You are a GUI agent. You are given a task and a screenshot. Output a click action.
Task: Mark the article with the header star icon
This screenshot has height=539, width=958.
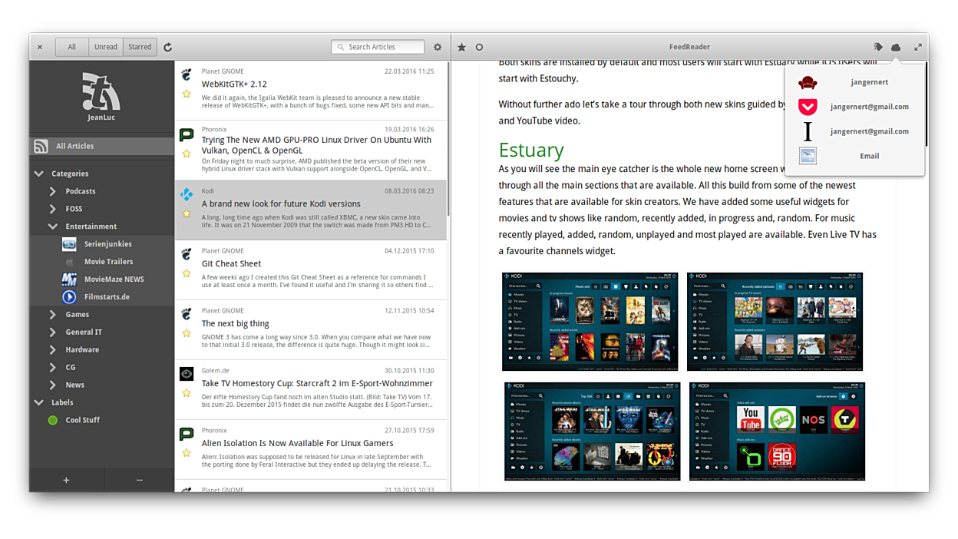[x=461, y=47]
